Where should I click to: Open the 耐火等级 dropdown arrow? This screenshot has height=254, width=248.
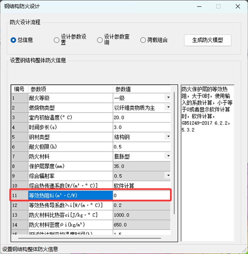168,98
